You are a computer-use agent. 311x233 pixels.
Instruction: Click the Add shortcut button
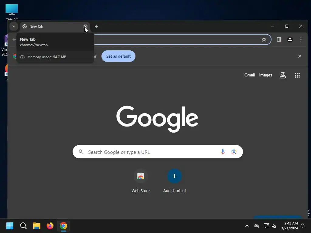175,181
